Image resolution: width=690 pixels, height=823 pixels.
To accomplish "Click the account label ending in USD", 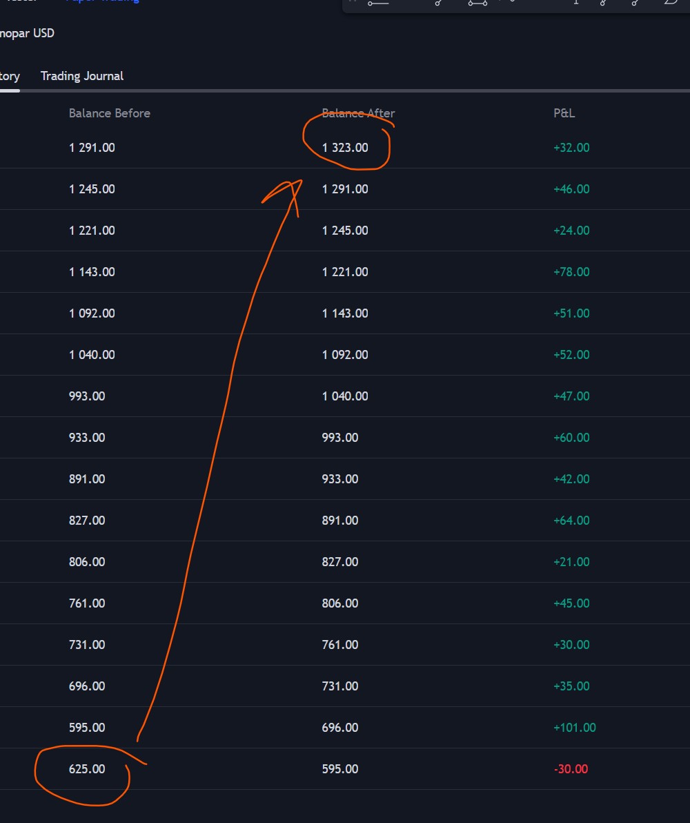I will tap(26, 33).
